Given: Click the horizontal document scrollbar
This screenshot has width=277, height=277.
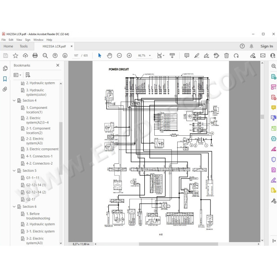Looking at the screenshot, I should [x=178, y=244].
